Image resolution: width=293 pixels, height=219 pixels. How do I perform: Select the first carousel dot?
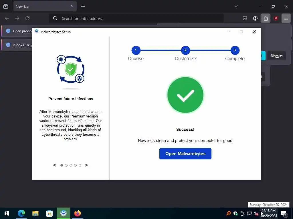(62, 165)
